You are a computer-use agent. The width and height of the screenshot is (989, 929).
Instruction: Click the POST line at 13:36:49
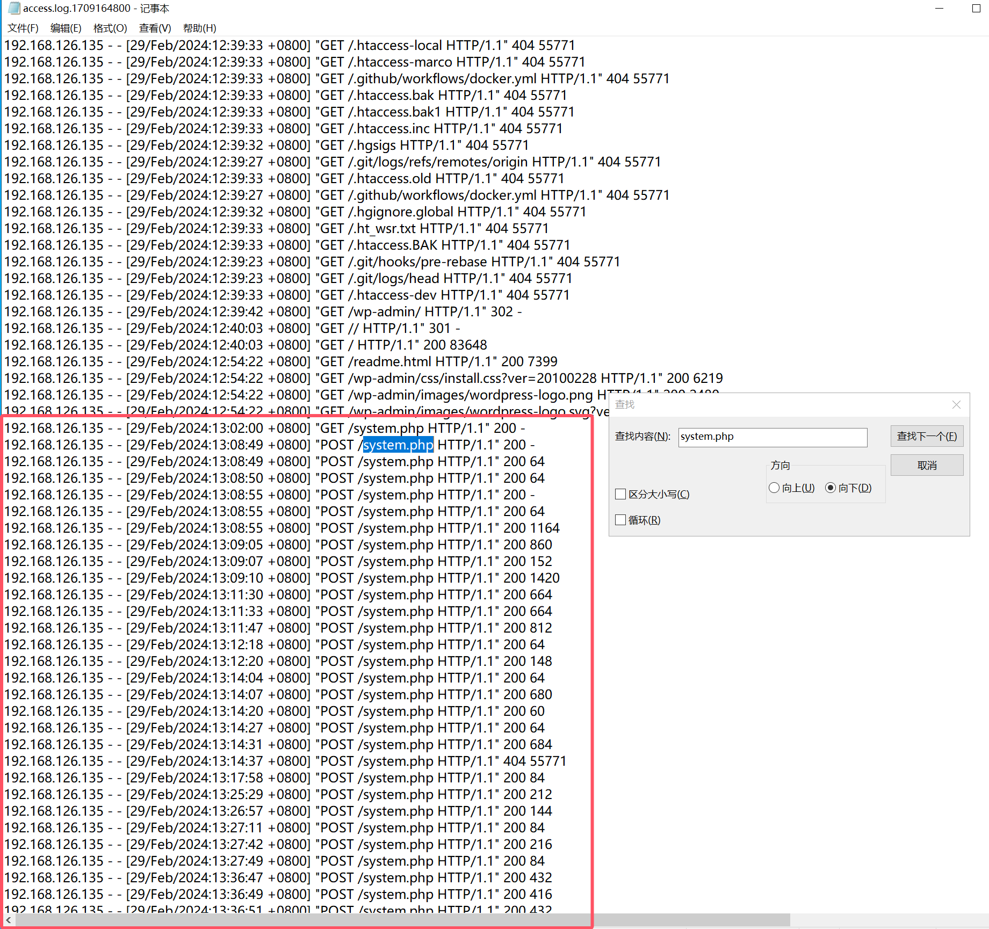click(x=278, y=895)
